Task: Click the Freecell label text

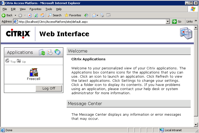Action: pos(33,79)
